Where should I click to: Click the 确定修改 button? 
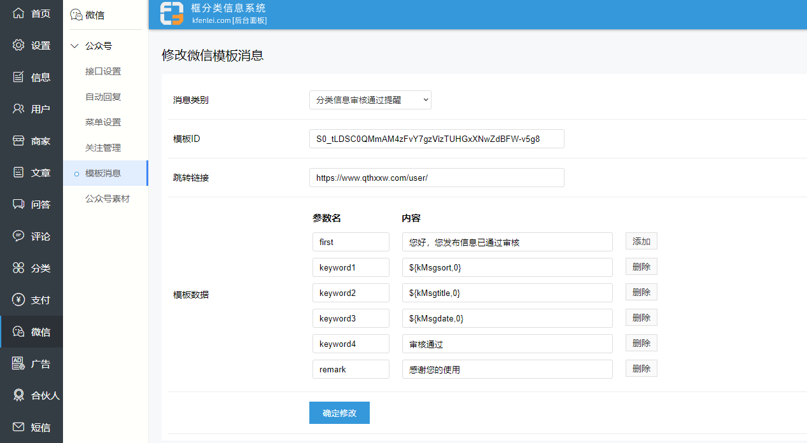coord(339,413)
